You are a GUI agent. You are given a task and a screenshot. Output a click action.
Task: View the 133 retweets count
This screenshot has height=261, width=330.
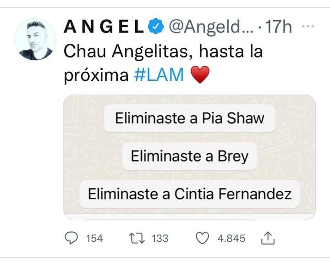click(x=160, y=239)
